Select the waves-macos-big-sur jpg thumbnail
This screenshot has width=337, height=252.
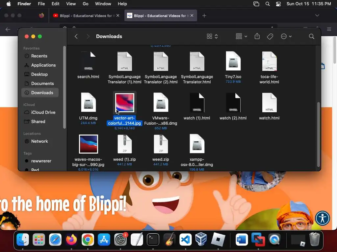coord(88,144)
